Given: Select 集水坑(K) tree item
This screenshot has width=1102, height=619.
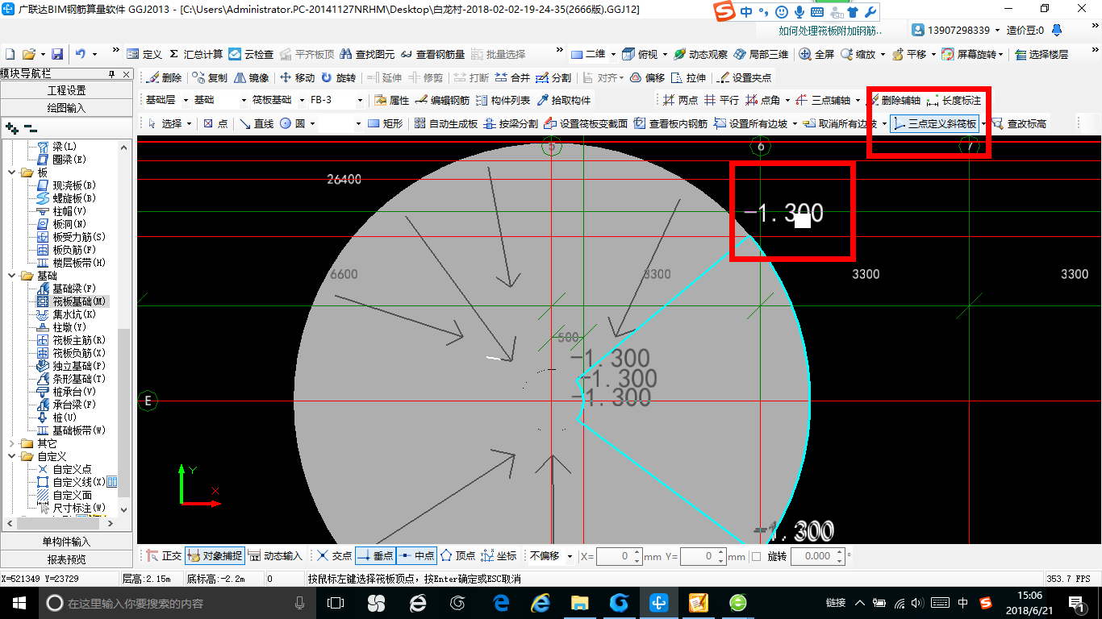Looking at the screenshot, I should [x=74, y=314].
